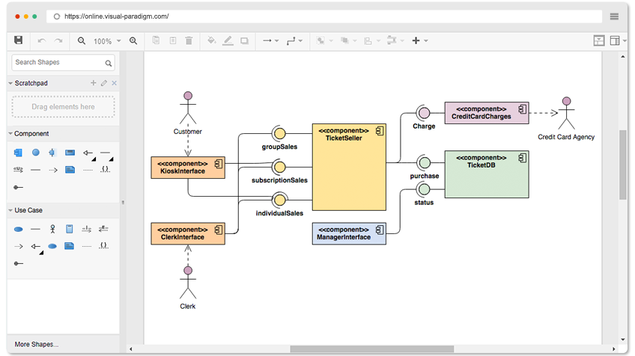Toggle the shadow icon in toolbar
This screenshot has width=635, height=356.
click(244, 40)
